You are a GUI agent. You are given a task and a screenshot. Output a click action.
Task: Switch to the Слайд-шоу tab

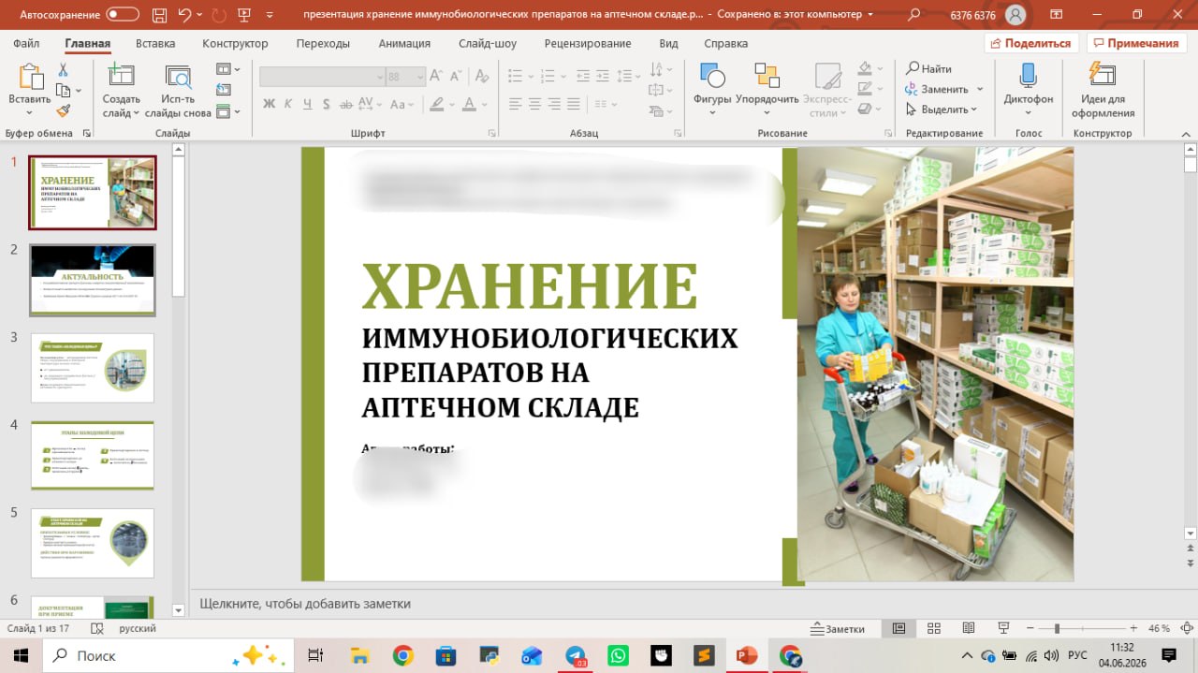[488, 44]
